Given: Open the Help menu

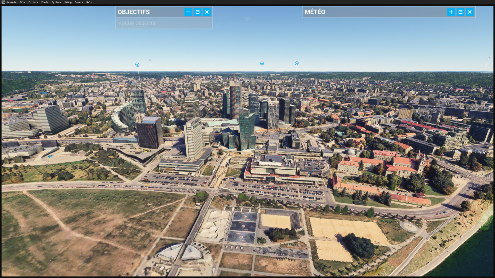Looking at the screenshot, I should [89, 2].
